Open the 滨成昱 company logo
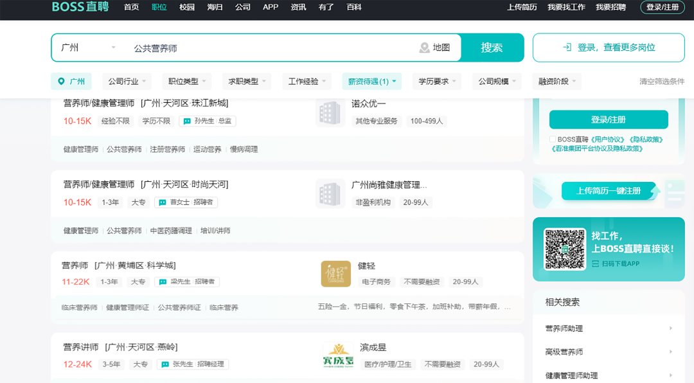Viewport: 694px width, 383px height. [x=338, y=356]
